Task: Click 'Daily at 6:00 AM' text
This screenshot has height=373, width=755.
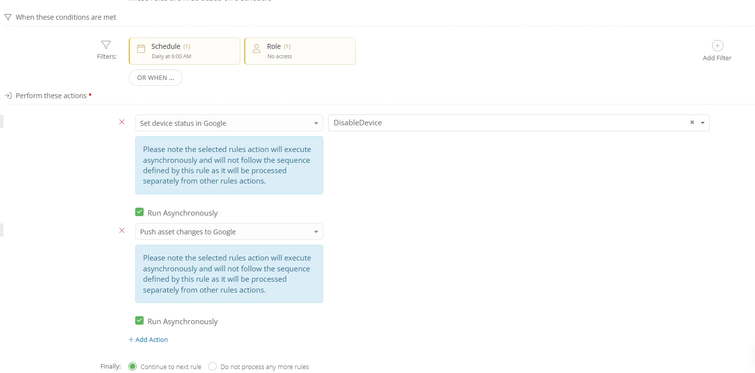Action: pos(171,56)
